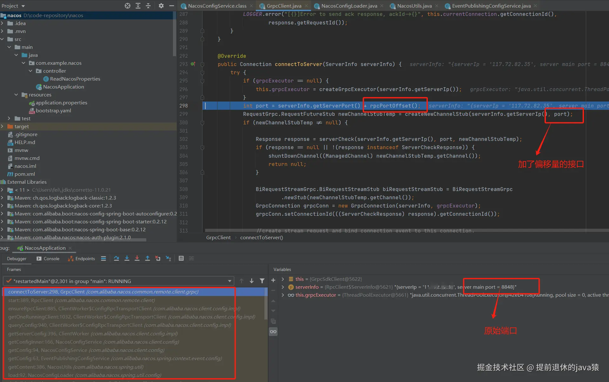The image size is (609, 382).
Task: Click the Drop Frame icon
Action: pyautogui.click(x=158, y=259)
